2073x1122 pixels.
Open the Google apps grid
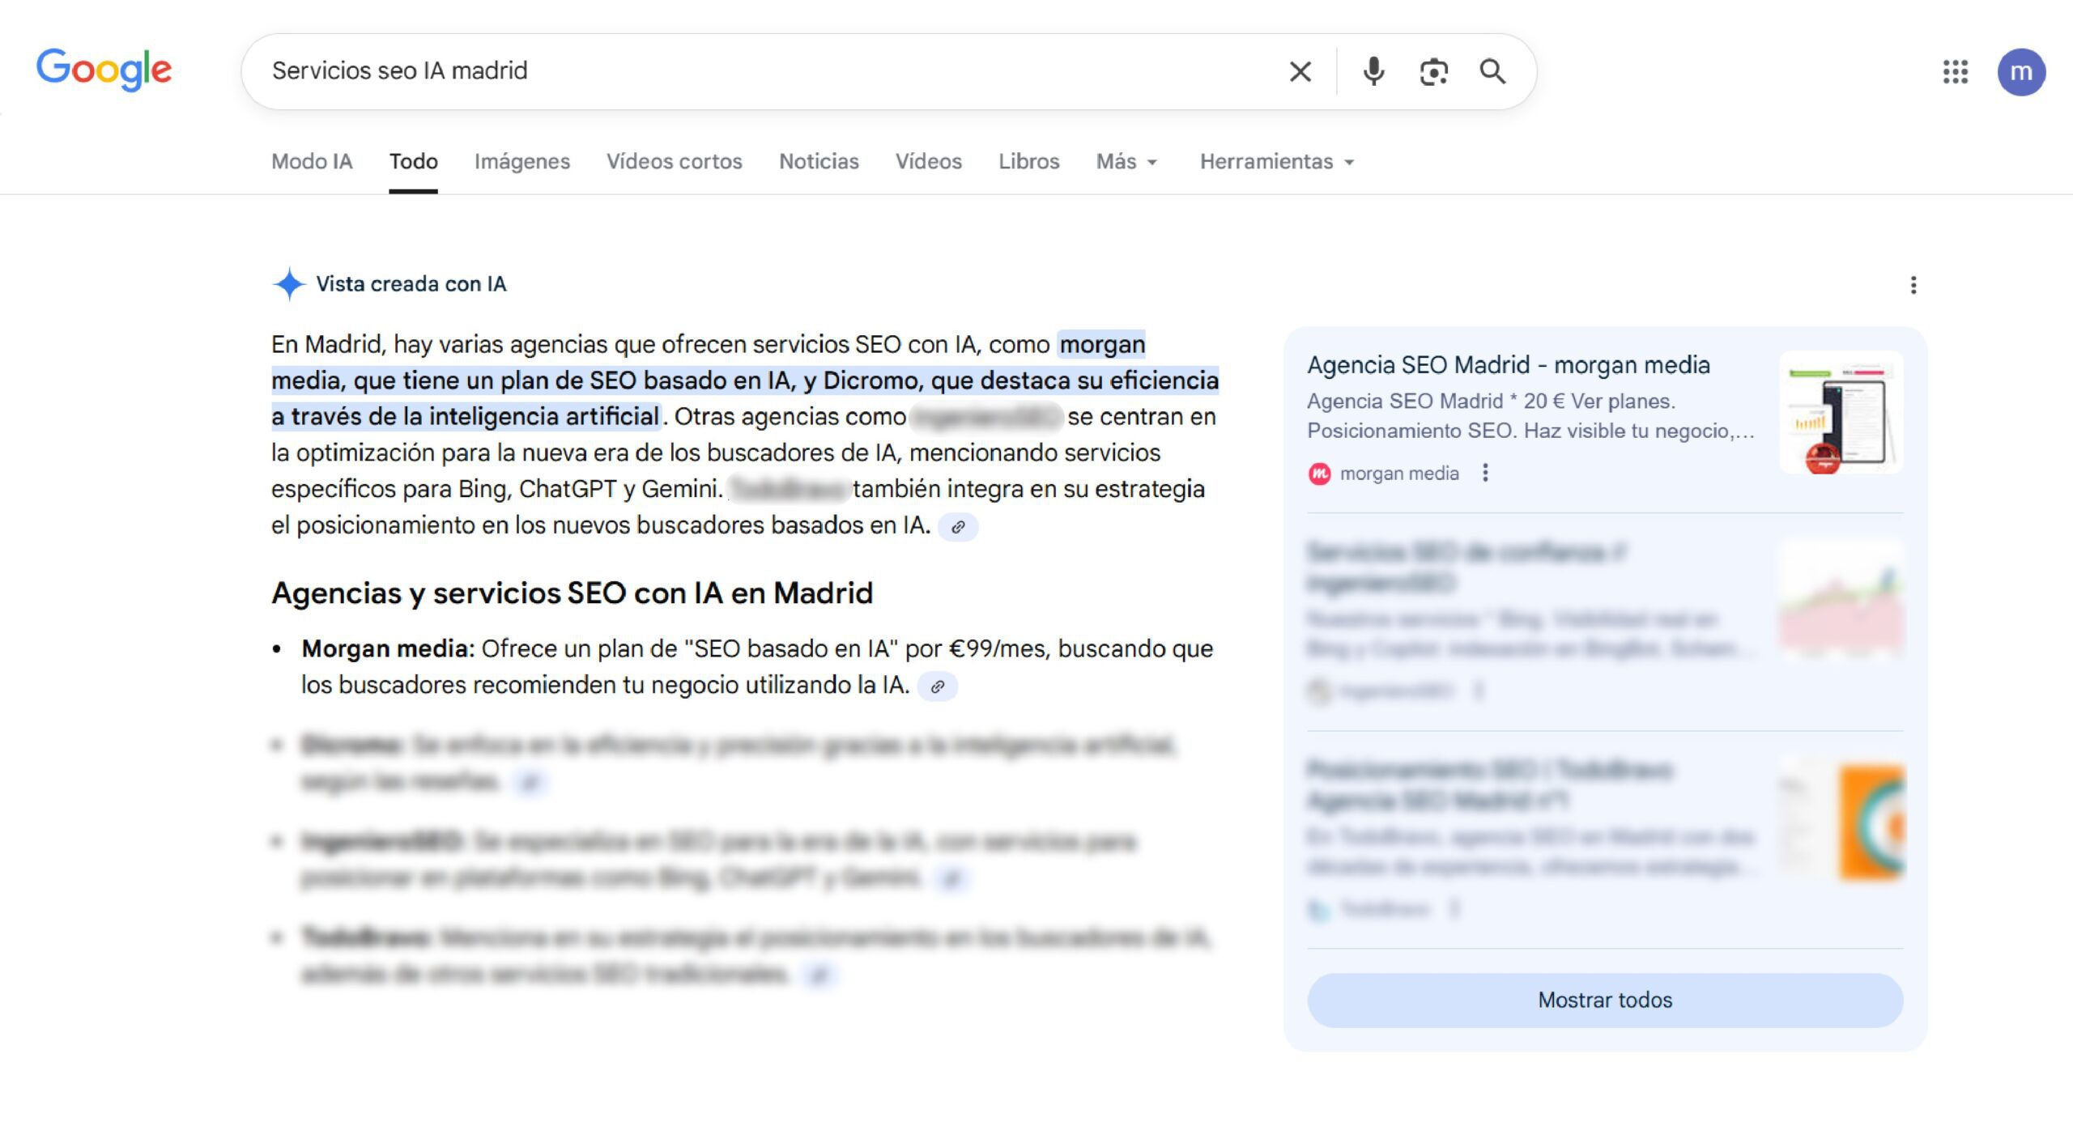coord(1955,71)
